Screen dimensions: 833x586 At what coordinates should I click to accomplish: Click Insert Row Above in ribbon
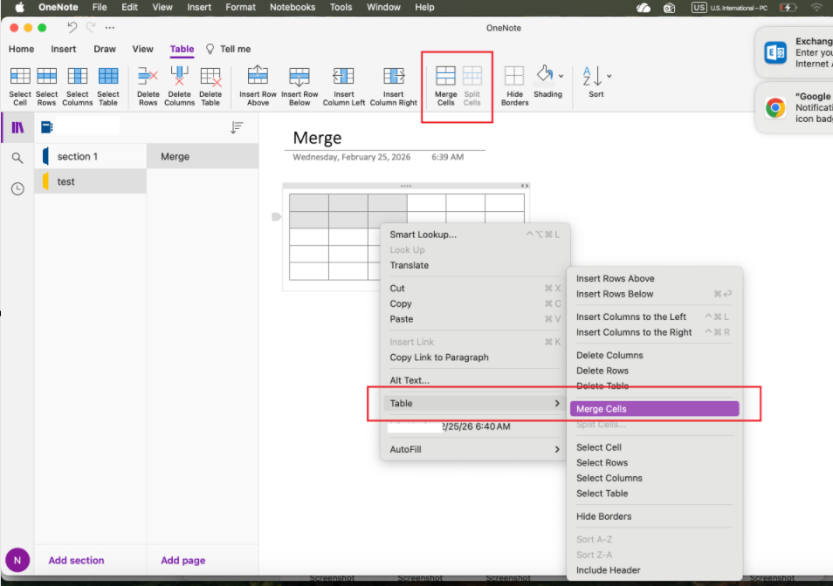(258, 86)
